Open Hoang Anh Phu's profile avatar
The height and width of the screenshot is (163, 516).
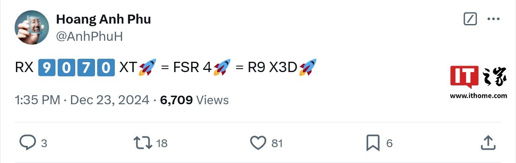tap(32, 28)
